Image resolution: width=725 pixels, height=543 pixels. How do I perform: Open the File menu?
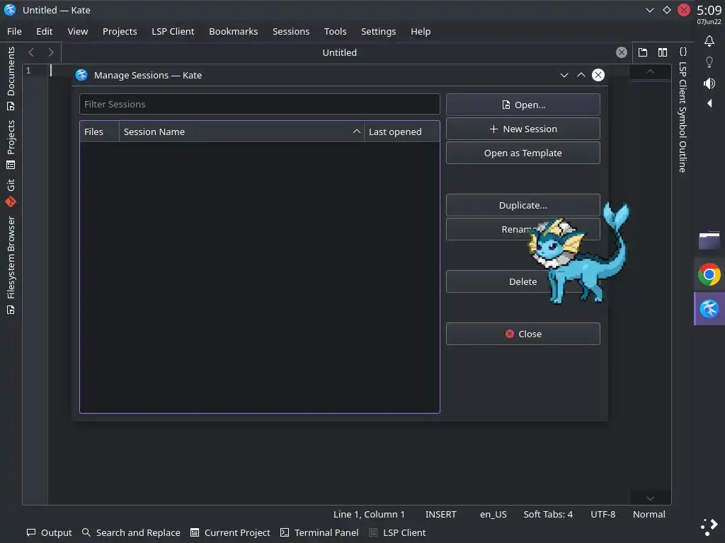pyautogui.click(x=14, y=31)
